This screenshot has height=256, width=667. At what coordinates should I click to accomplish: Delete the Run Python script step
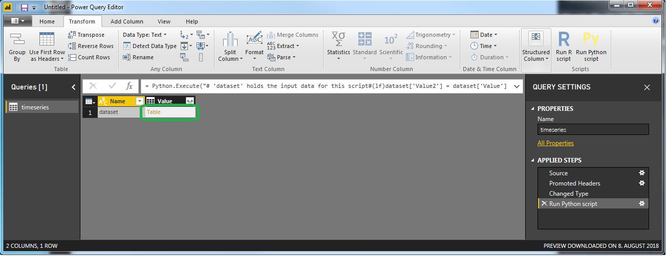click(544, 203)
